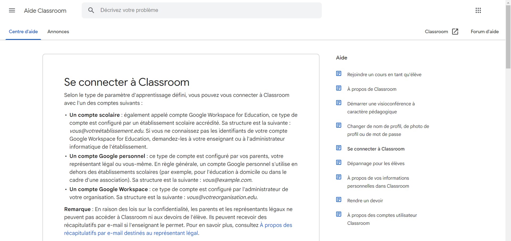Open the hamburger main menu
The width and height of the screenshot is (511, 241).
[x=12, y=11]
